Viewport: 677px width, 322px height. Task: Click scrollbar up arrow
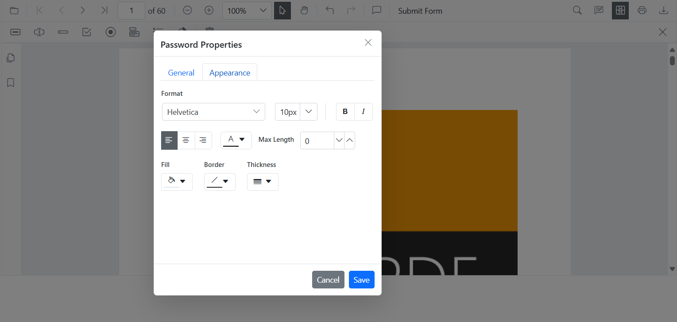click(673, 50)
